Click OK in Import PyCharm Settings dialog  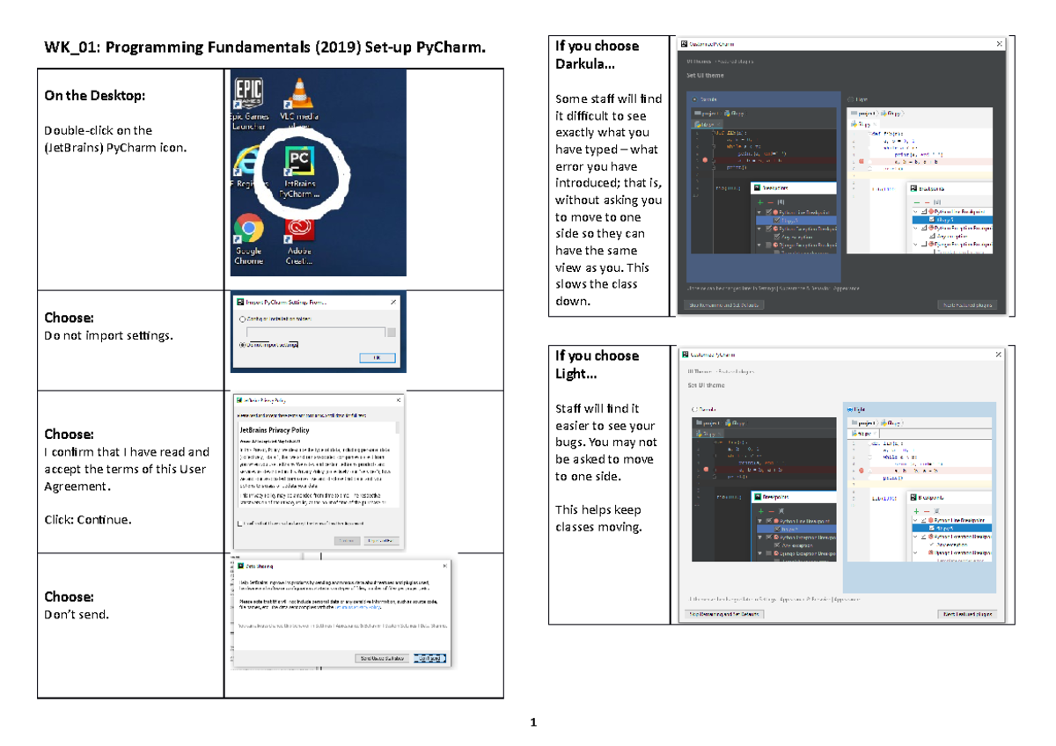pos(378,358)
